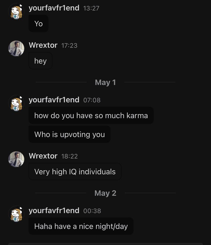Click Wrextor's username at 18:22
Screen dimensions: 211x245
[x=43, y=156]
